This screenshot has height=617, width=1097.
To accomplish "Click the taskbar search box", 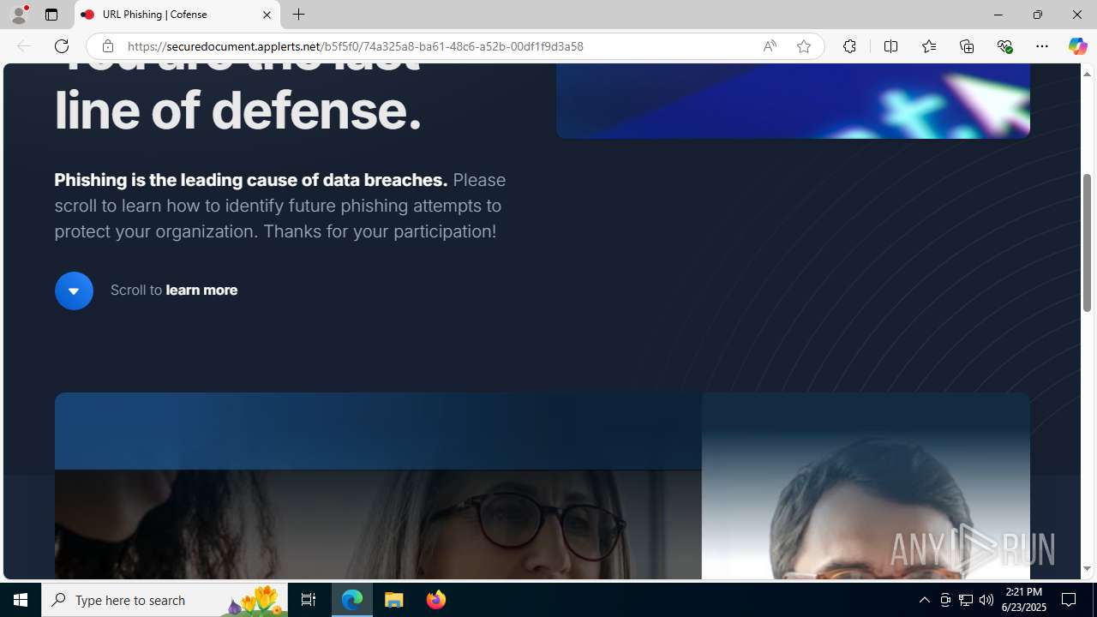I will click(165, 600).
